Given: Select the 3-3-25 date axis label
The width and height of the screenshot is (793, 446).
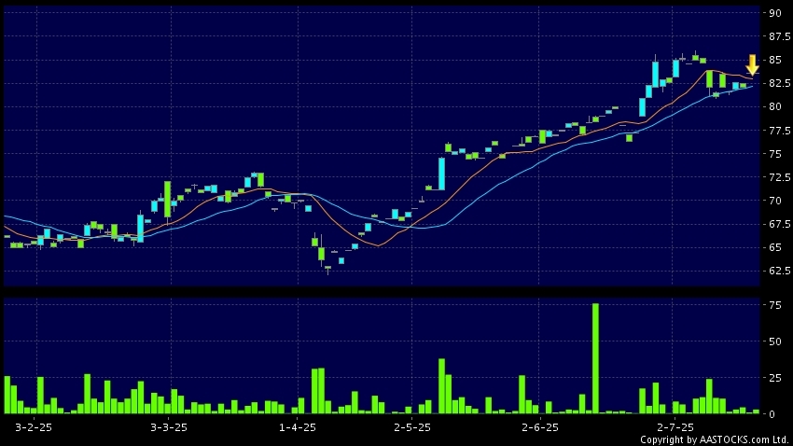Looking at the screenshot, I should pos(169,427).
